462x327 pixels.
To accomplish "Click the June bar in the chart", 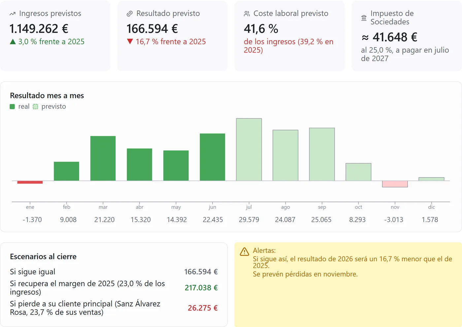I will 213,157.
